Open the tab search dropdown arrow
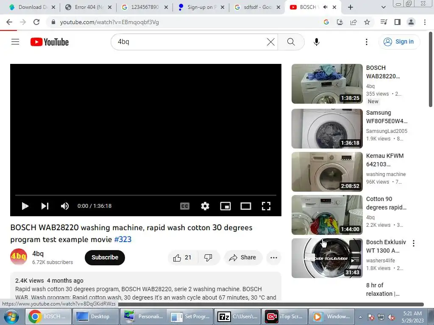434x325 pixels. pyautogui.click(x=383, y=7)
